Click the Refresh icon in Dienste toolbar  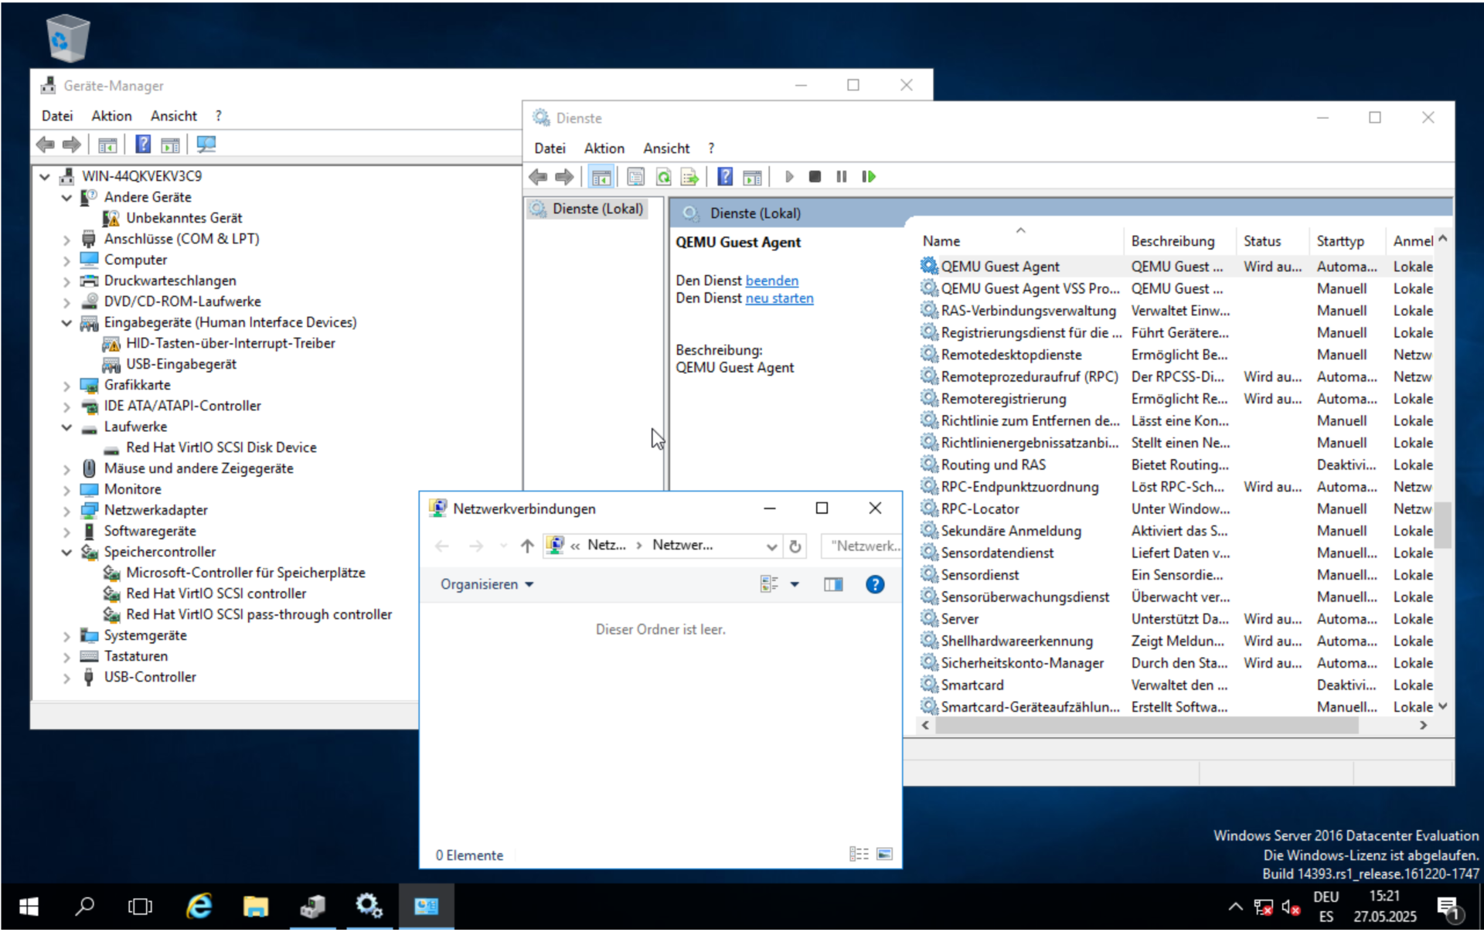(x=663, y=177)
